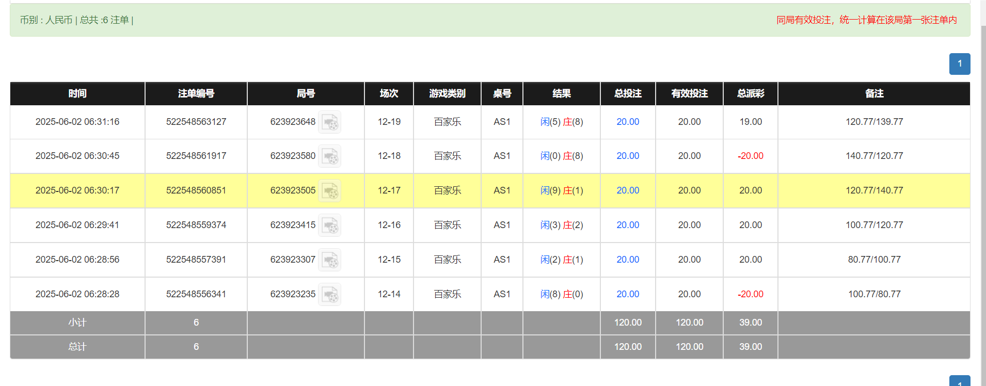
Task: Click total bet 20.00 link for round 12-16
Action: pos(627,225)
